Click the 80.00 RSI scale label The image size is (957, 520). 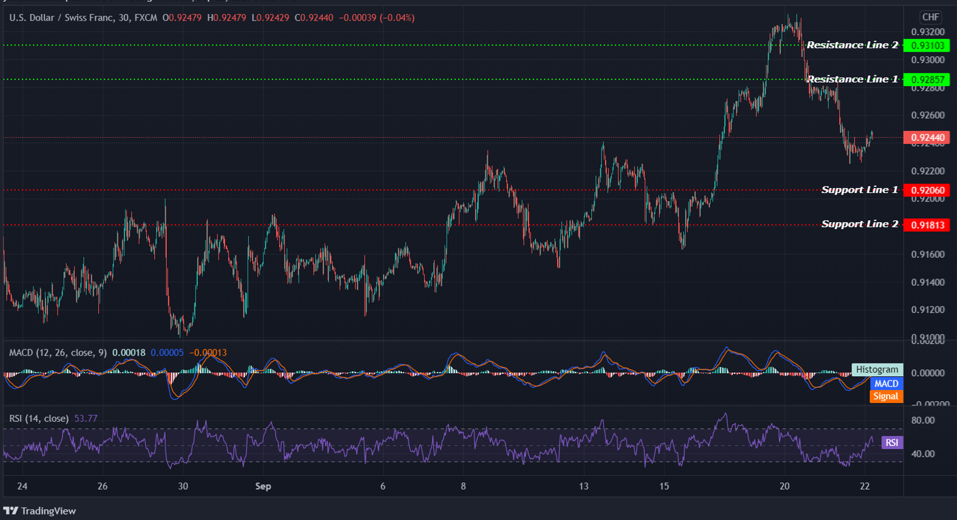(x=923, y=420)
